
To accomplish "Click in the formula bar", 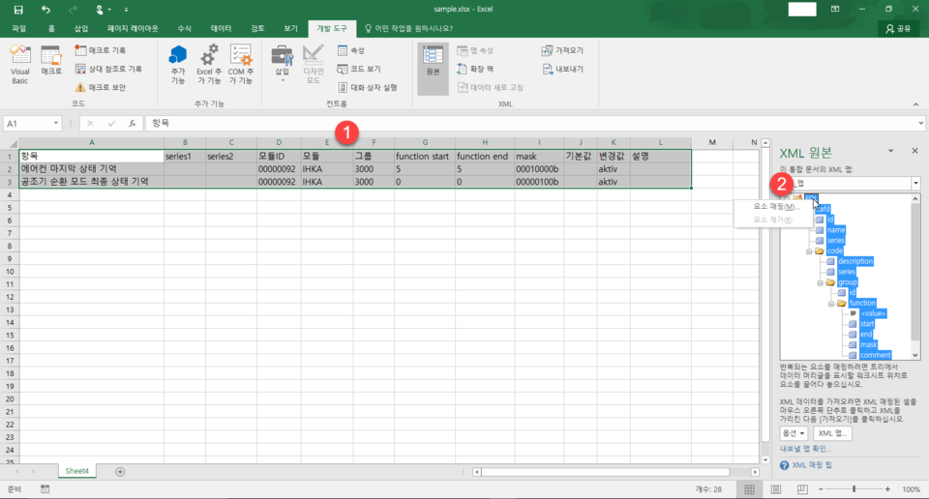I will pos(530,123).
